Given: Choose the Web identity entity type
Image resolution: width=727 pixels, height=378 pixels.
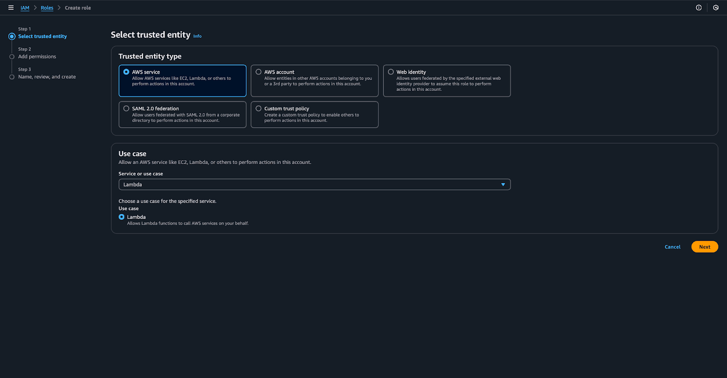Looking at the screenshot, I should [x=391, y=72].
